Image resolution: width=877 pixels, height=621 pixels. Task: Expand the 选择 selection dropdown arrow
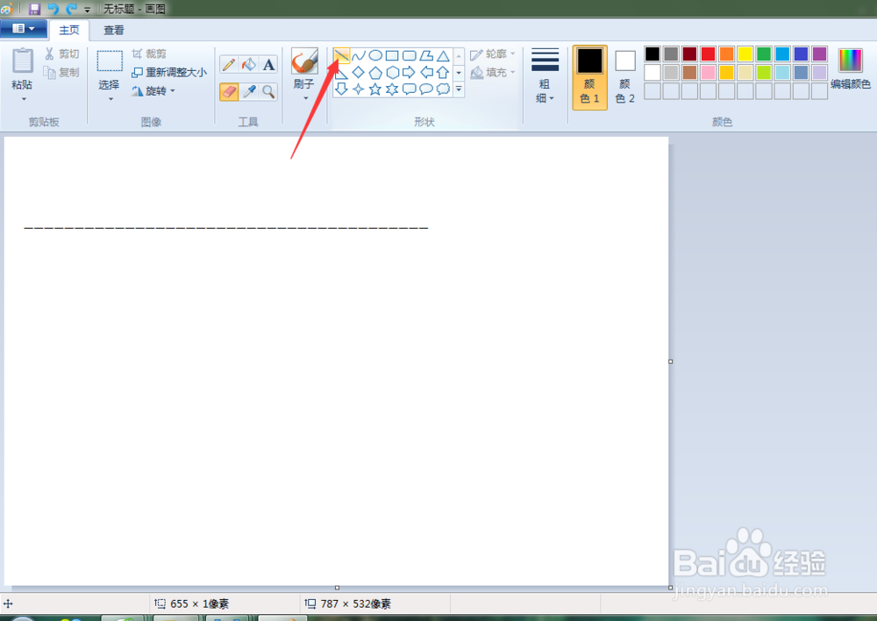pos(111,99)
